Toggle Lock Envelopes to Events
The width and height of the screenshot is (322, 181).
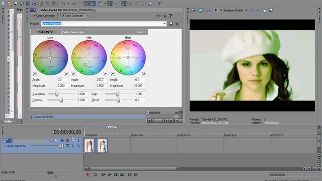(110, 4)
